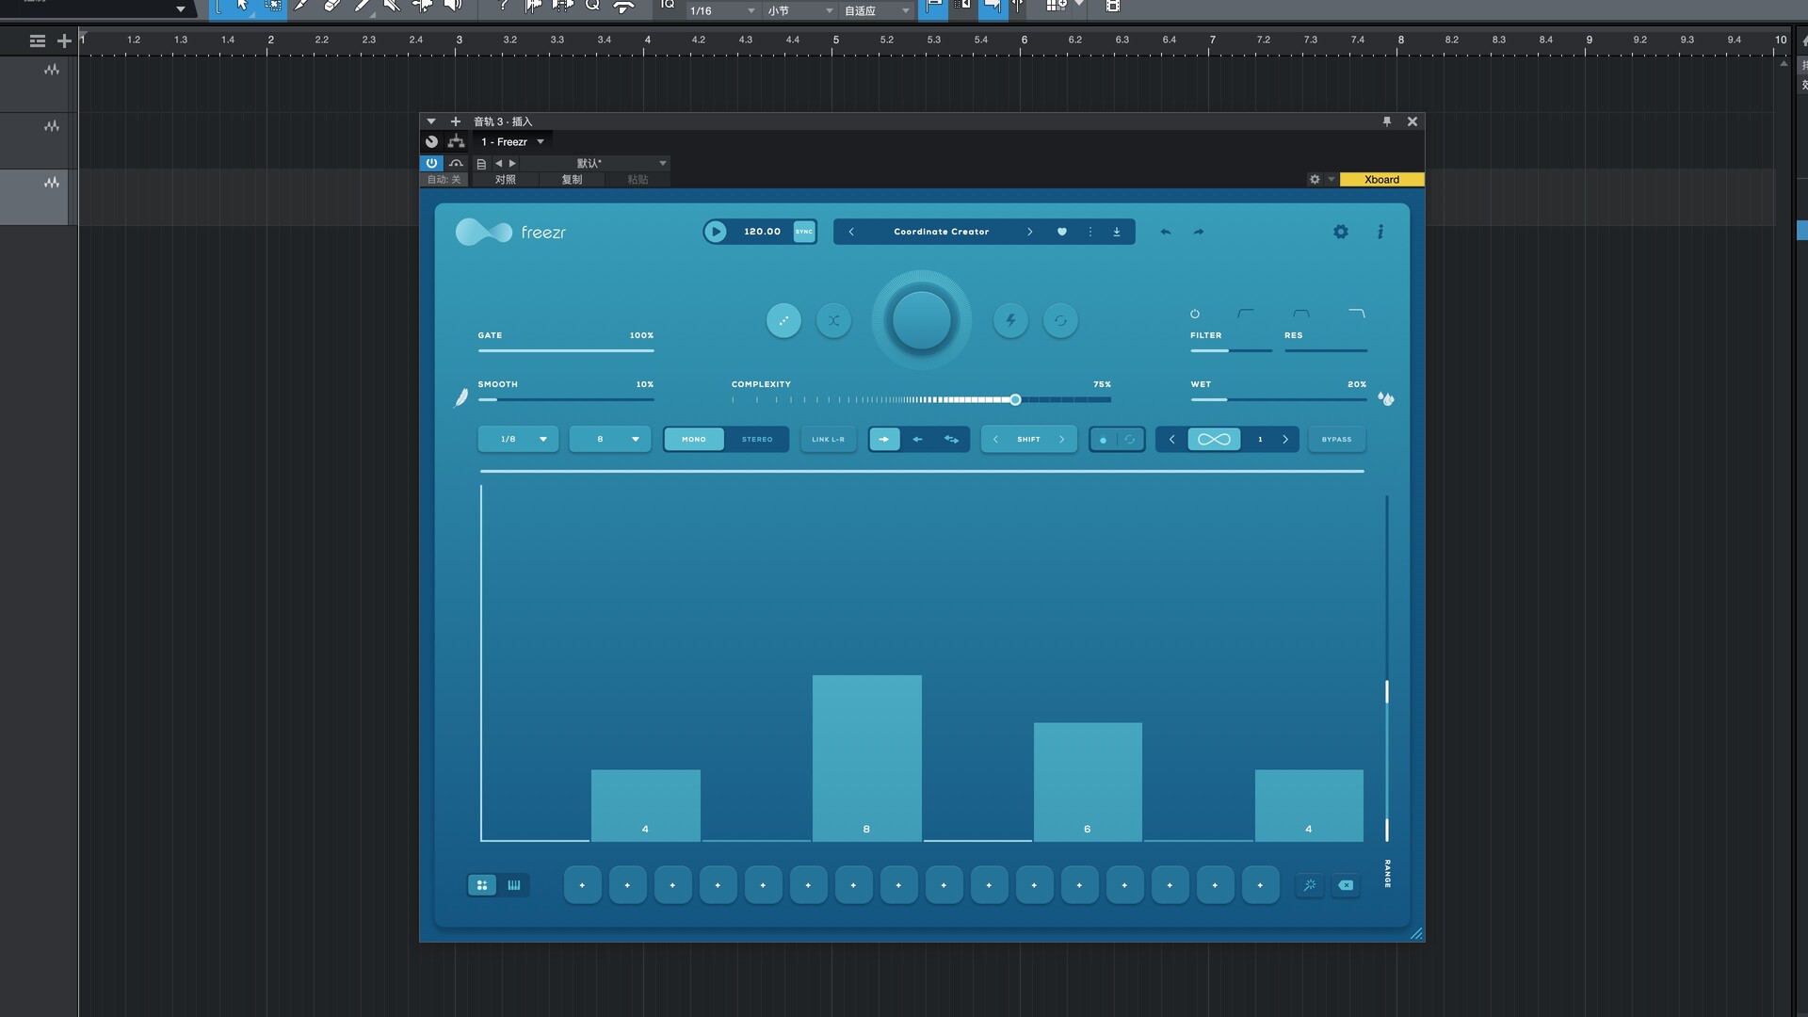The image size is (1808, 1017).
Task: Click the large central freeze knob
Action: (x=921, y=320)
